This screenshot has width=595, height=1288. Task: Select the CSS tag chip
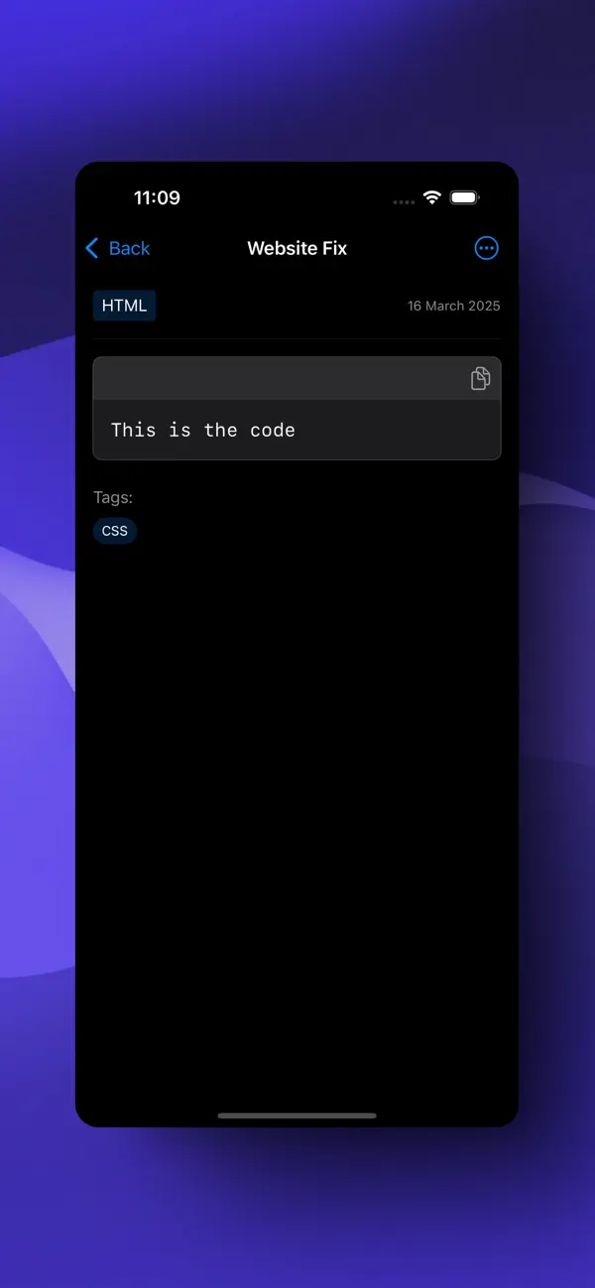115,531
